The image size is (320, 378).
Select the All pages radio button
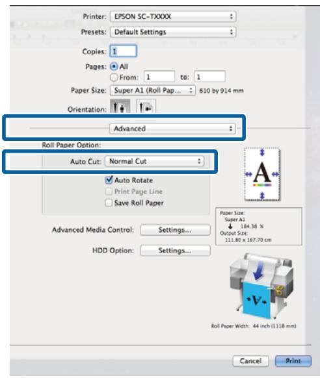(114, 66)
